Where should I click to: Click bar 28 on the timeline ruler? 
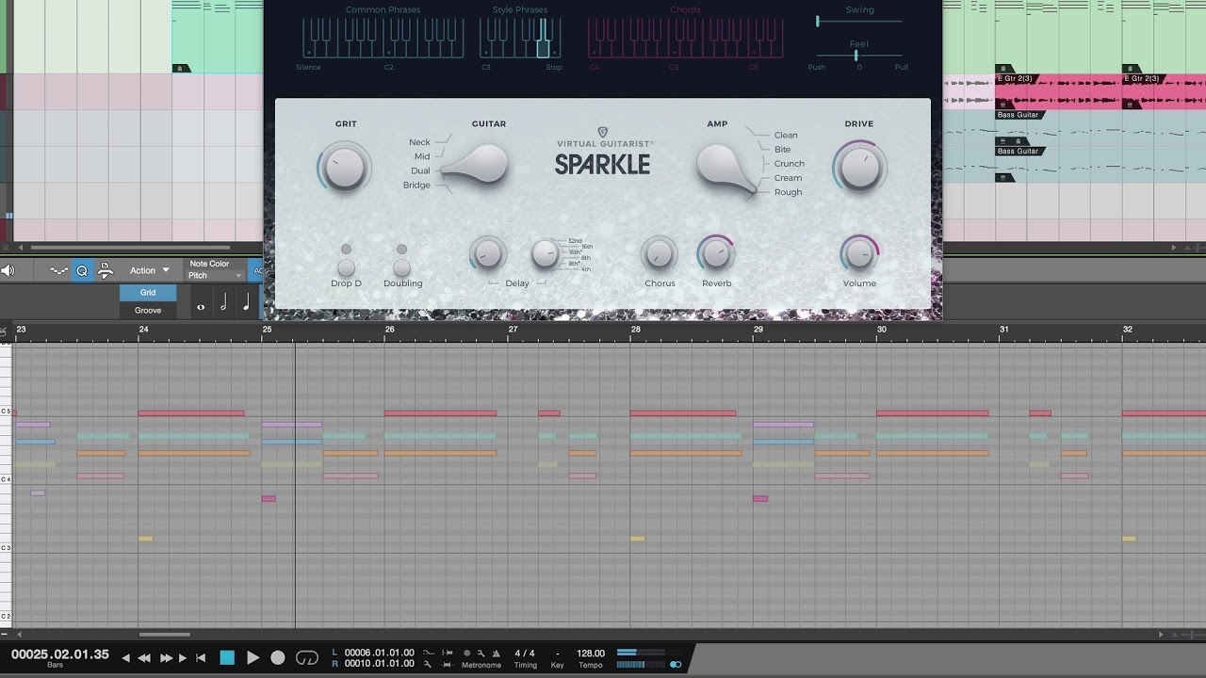(636, 330)
